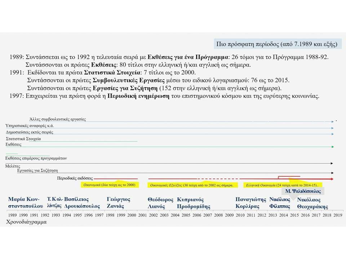The image size is (346, 259).
Task: Click year 2013 on timeline axis
Action: pos(273,215)
